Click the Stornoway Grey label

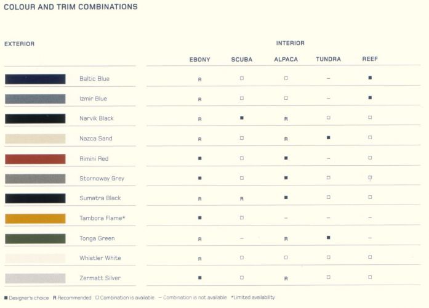pos(102,179)
